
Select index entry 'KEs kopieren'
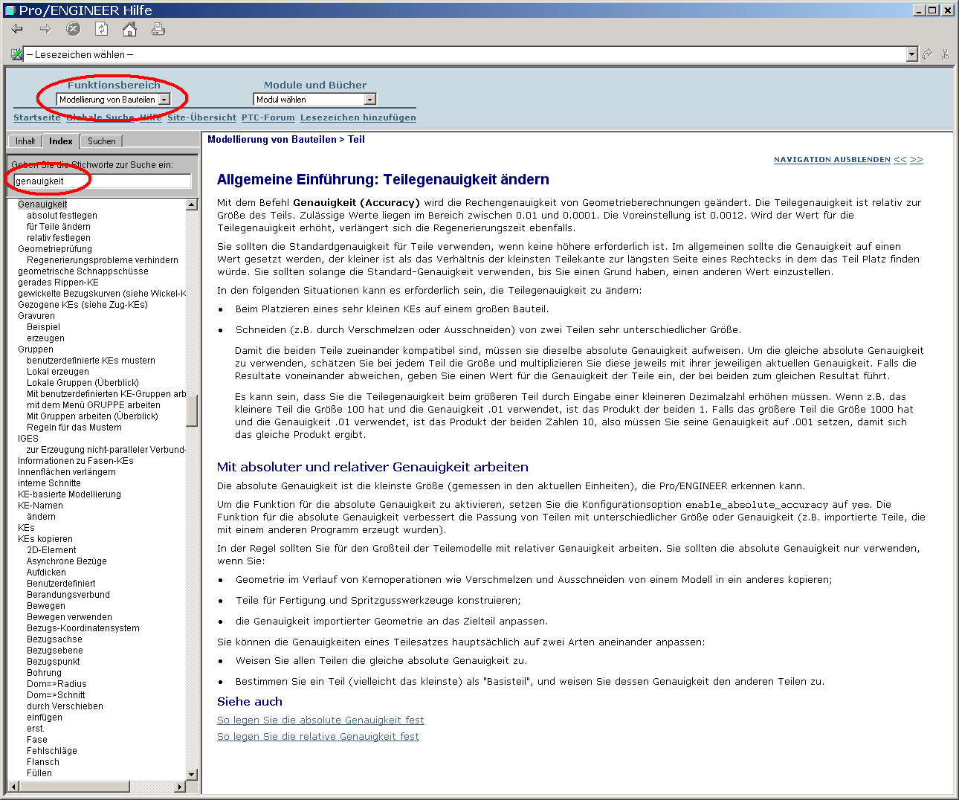[45, 539]
